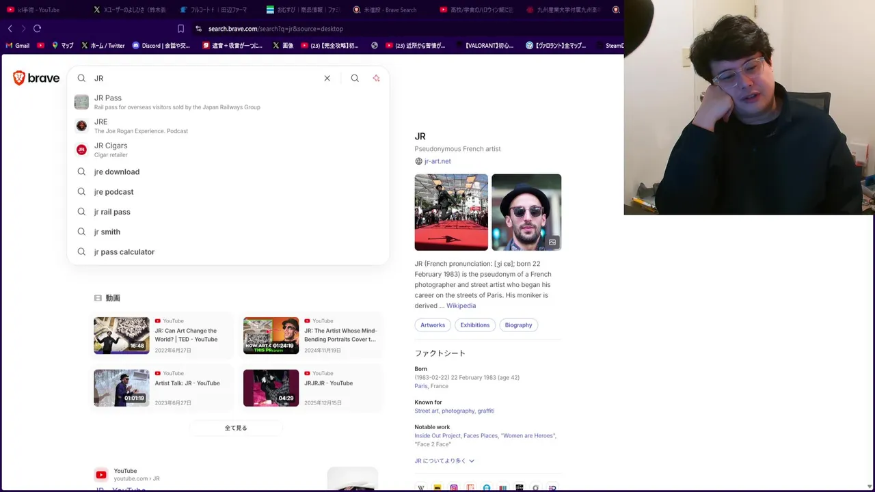Play "JR: The Artist Whose Mind-Bending" video
The height and width of the screenshot is (492, 875).
tap(312, 336)
